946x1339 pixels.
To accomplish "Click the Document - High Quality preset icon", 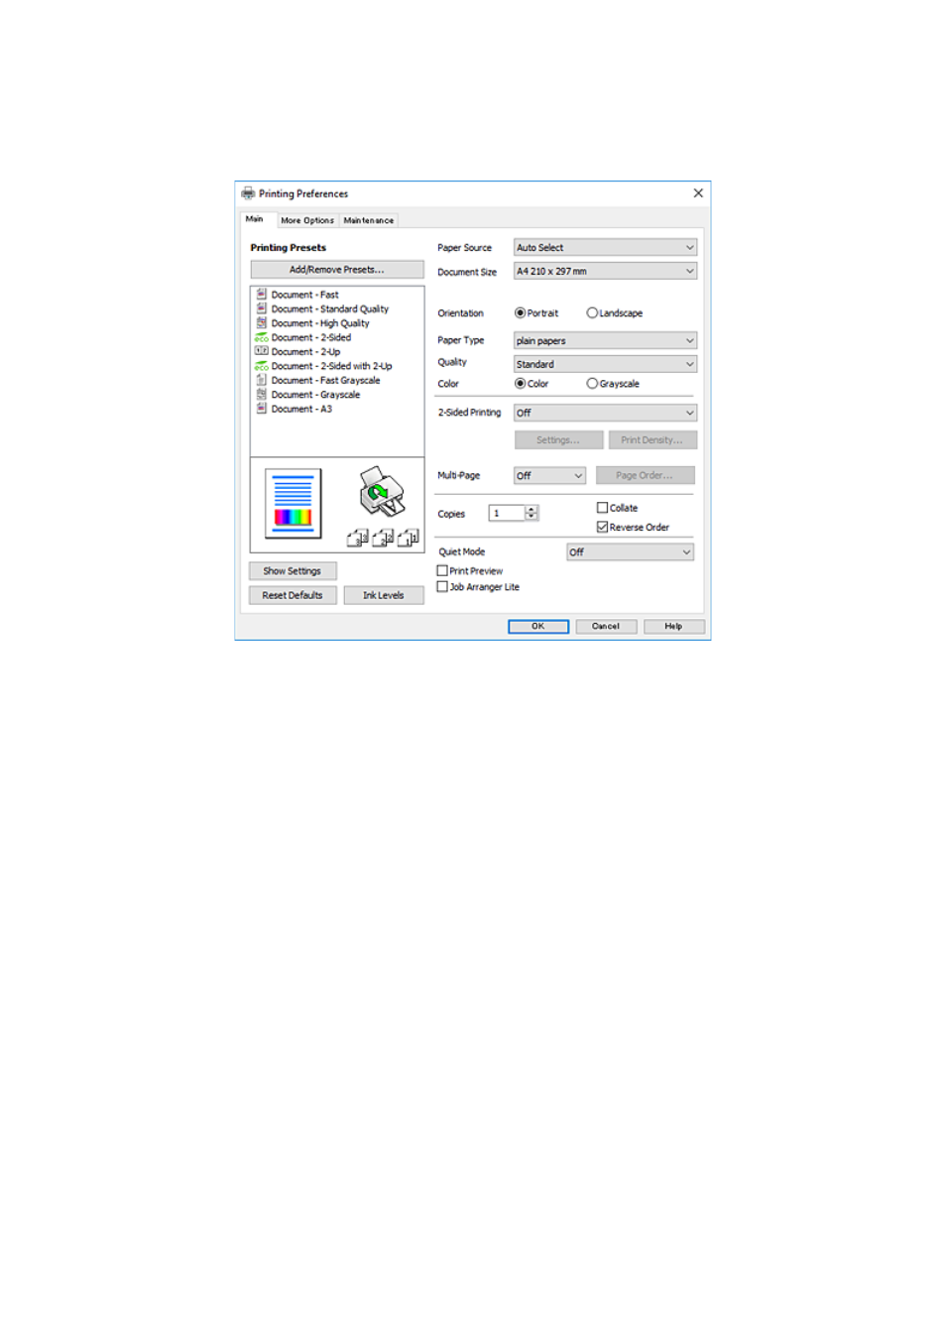I will point(261,322).
